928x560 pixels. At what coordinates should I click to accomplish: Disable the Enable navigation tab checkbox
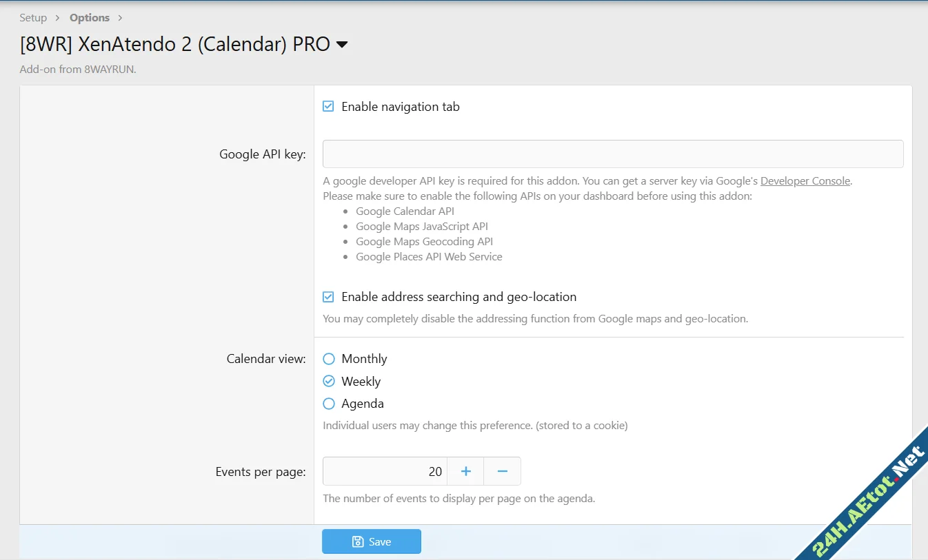click(x=329, y=107)
